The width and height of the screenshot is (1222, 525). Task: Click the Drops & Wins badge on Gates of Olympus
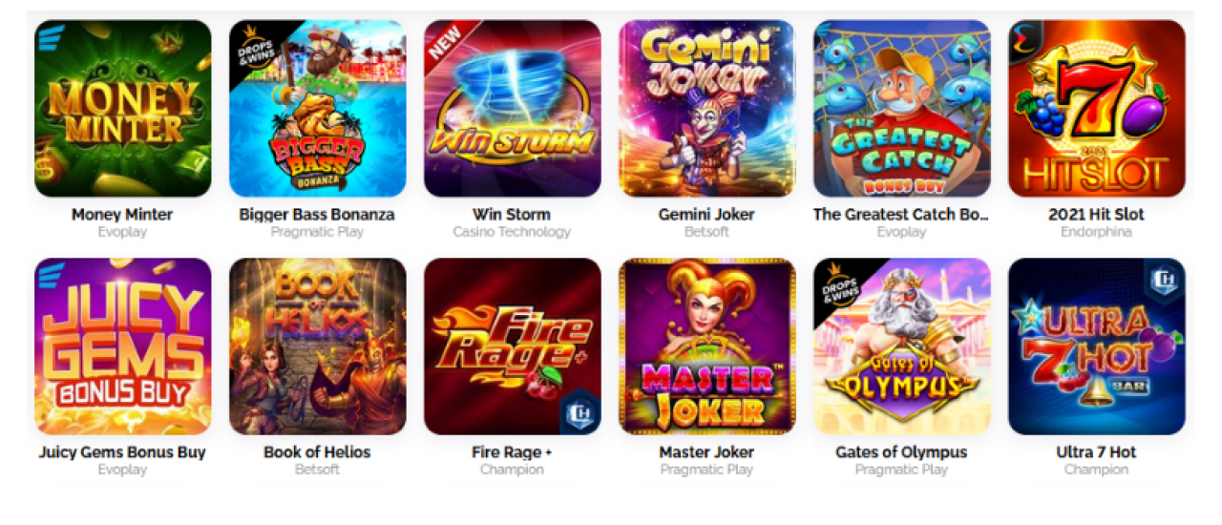coord(837,283)
